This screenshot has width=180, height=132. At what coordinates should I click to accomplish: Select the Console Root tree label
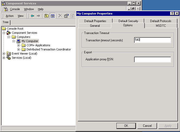15,29
